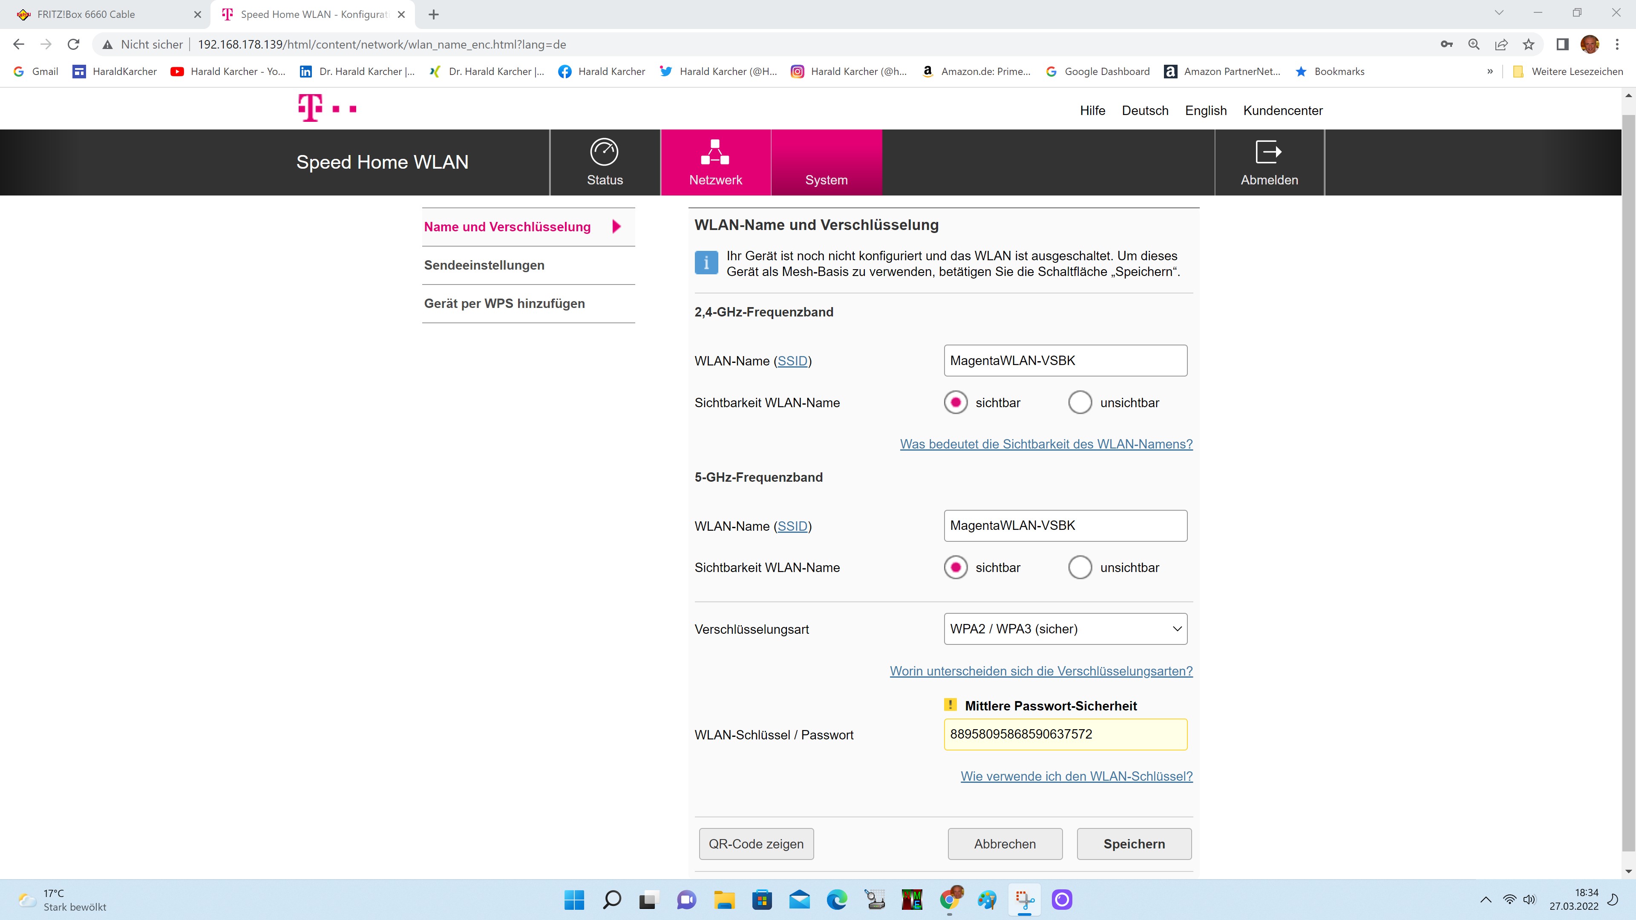Screen dimensions: 1636x920
Task: Open the Status gauge icon tab
Action: point(604,152)
